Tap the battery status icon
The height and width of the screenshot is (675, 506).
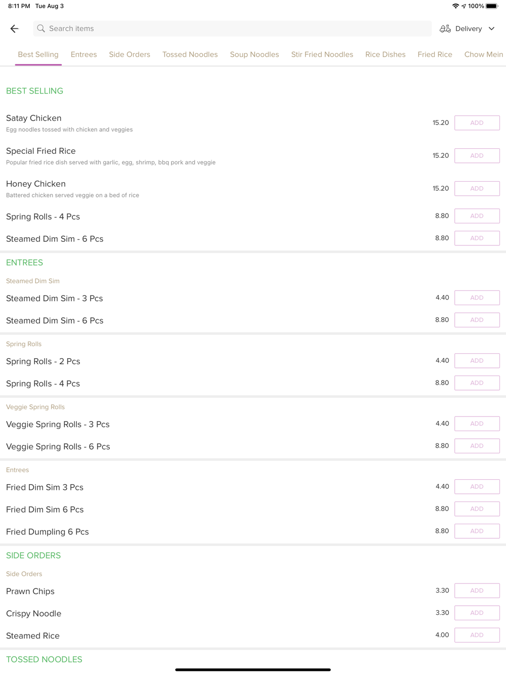pos(492,6)
